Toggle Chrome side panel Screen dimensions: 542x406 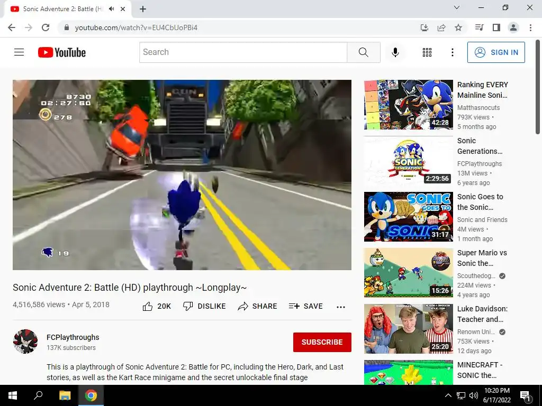coord(496,27)
